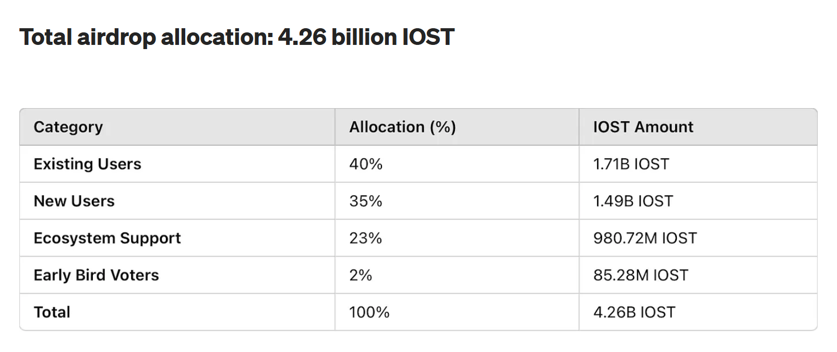Click the 23% allocation cell

click(x=365, y=238)
